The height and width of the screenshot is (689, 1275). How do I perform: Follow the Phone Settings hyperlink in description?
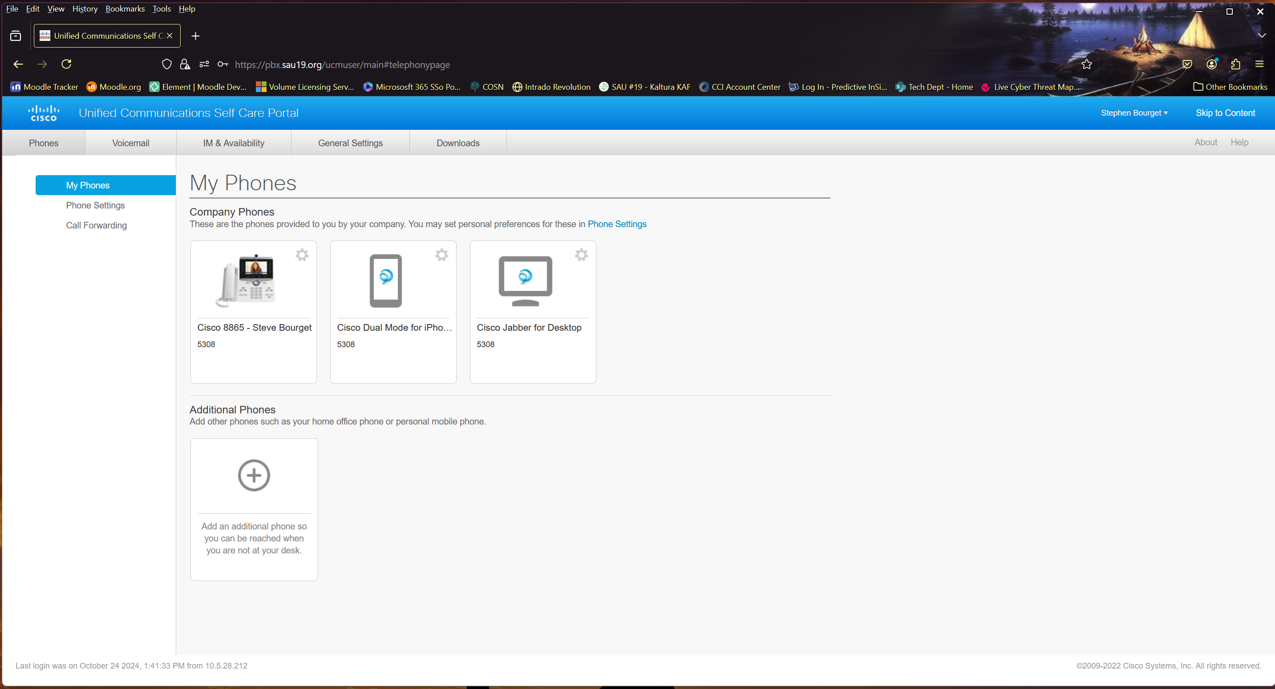pyautogui.click(x=617, y=224)
